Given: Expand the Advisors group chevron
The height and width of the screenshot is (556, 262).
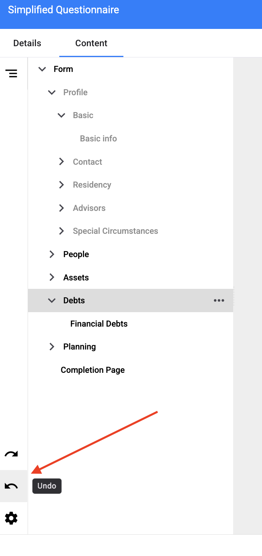Looking at the screenshot, I should click(61, 208).
